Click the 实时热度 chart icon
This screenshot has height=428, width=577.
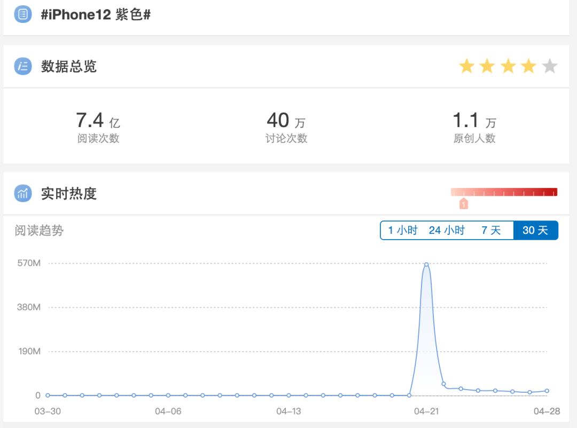point(23,193)
